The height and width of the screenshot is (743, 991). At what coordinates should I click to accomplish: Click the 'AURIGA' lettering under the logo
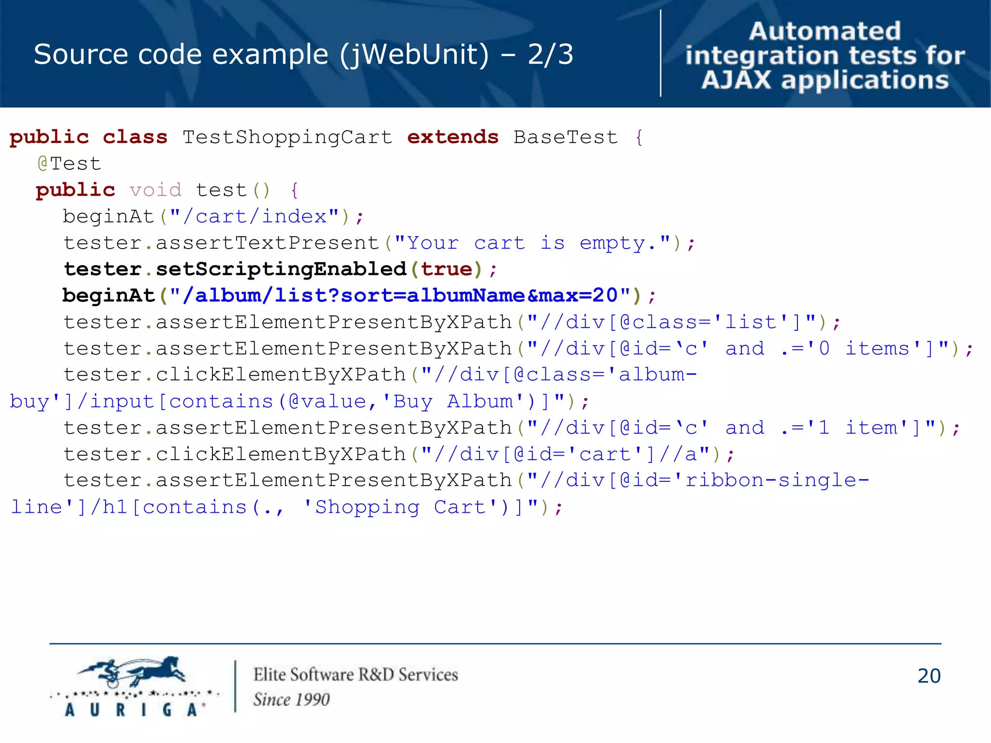coord(134,710)
